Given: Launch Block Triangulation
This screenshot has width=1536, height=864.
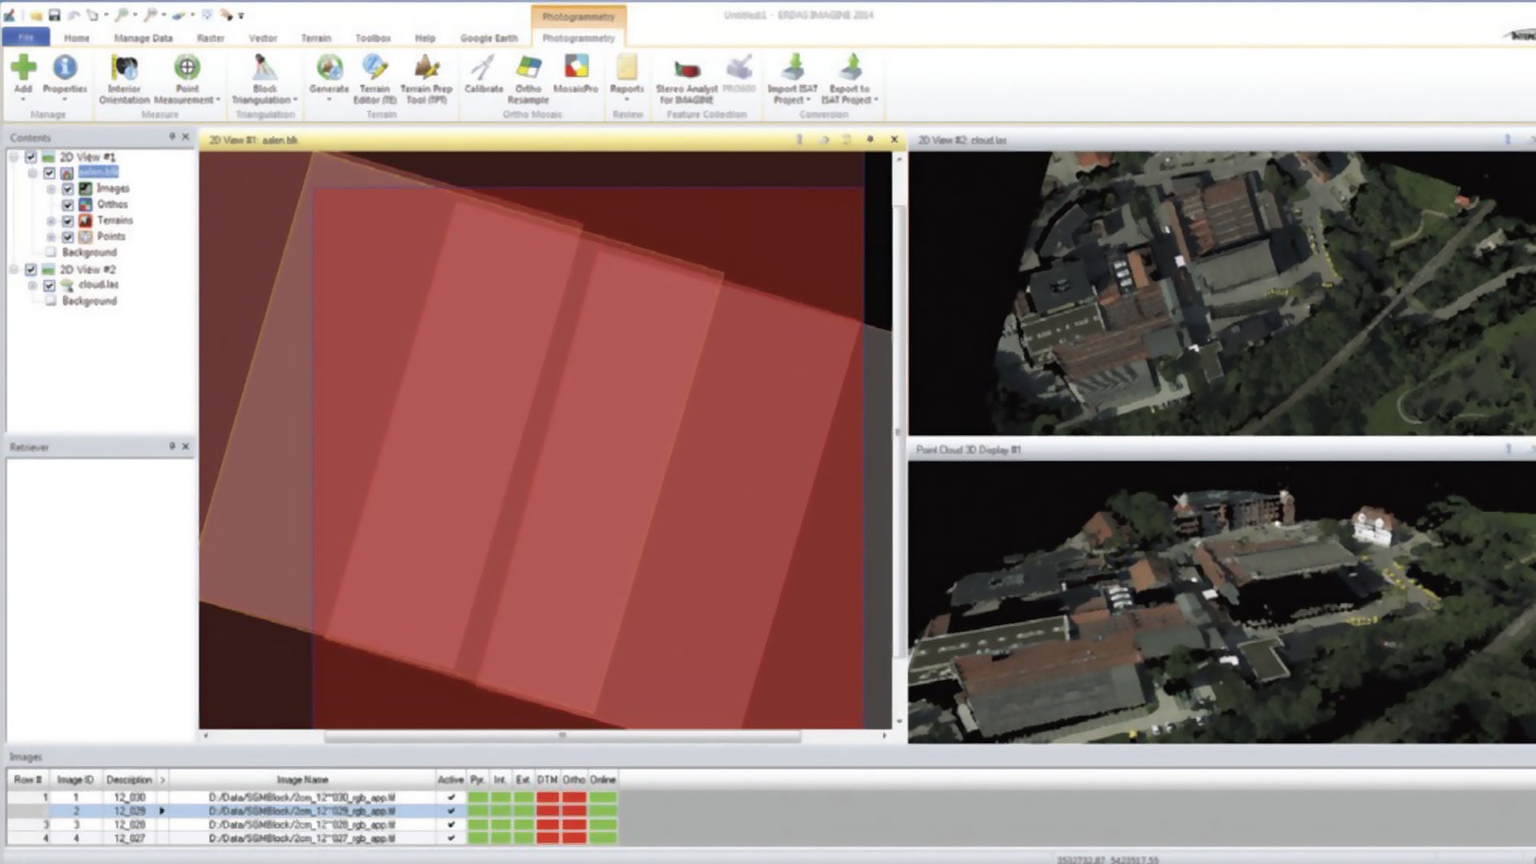Looking at the screenshot, I should click(x=265, y=69).
